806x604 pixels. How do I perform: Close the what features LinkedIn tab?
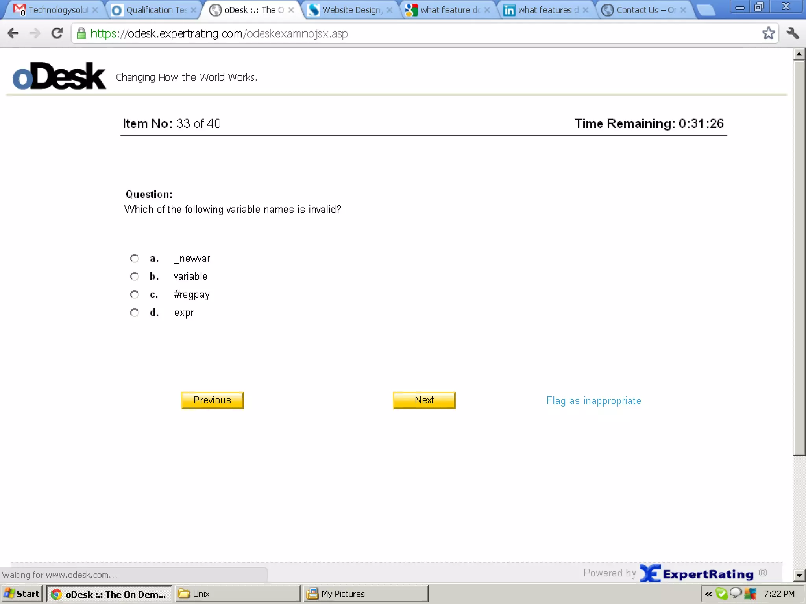tap(586, 10)
